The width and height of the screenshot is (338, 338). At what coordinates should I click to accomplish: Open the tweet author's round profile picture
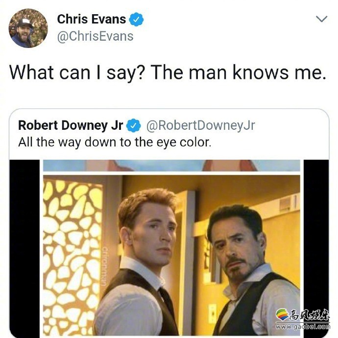(x=28, y=28)
